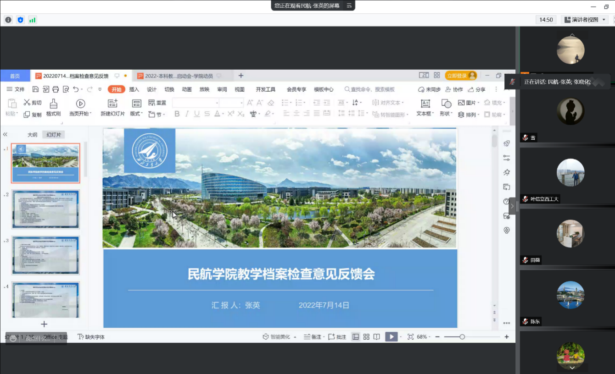Toggle normal view in status bar

coord(355,337)
